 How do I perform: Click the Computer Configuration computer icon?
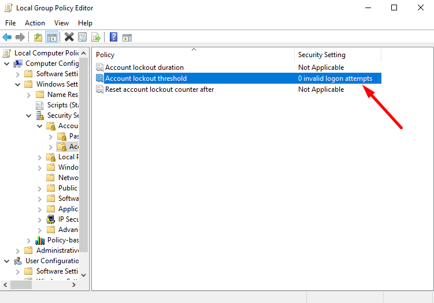click(x=18, y=63)
